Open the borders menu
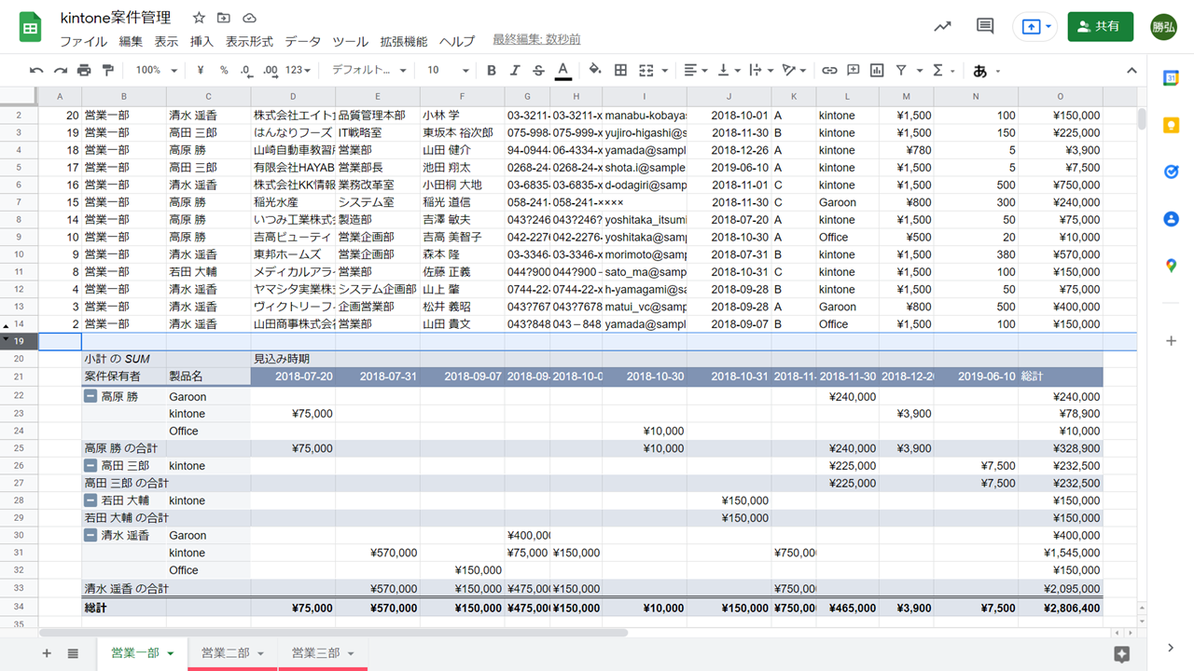Viewport: 1194px width, 671px height. coord(620,70)
